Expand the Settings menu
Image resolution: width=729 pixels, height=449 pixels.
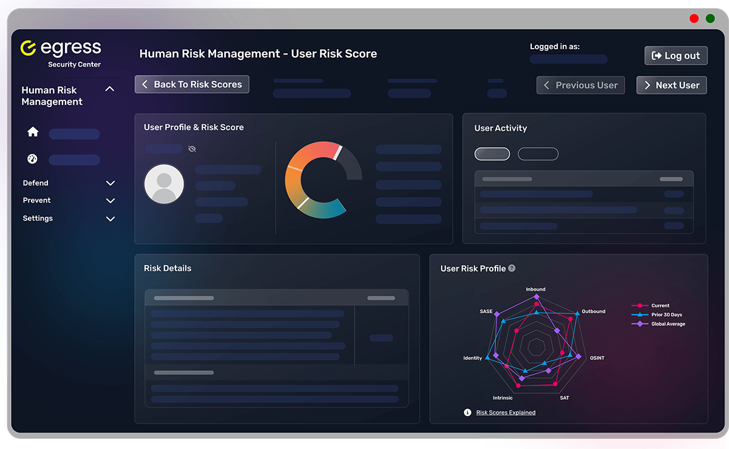pyautogui.click(x=110, y=218)
